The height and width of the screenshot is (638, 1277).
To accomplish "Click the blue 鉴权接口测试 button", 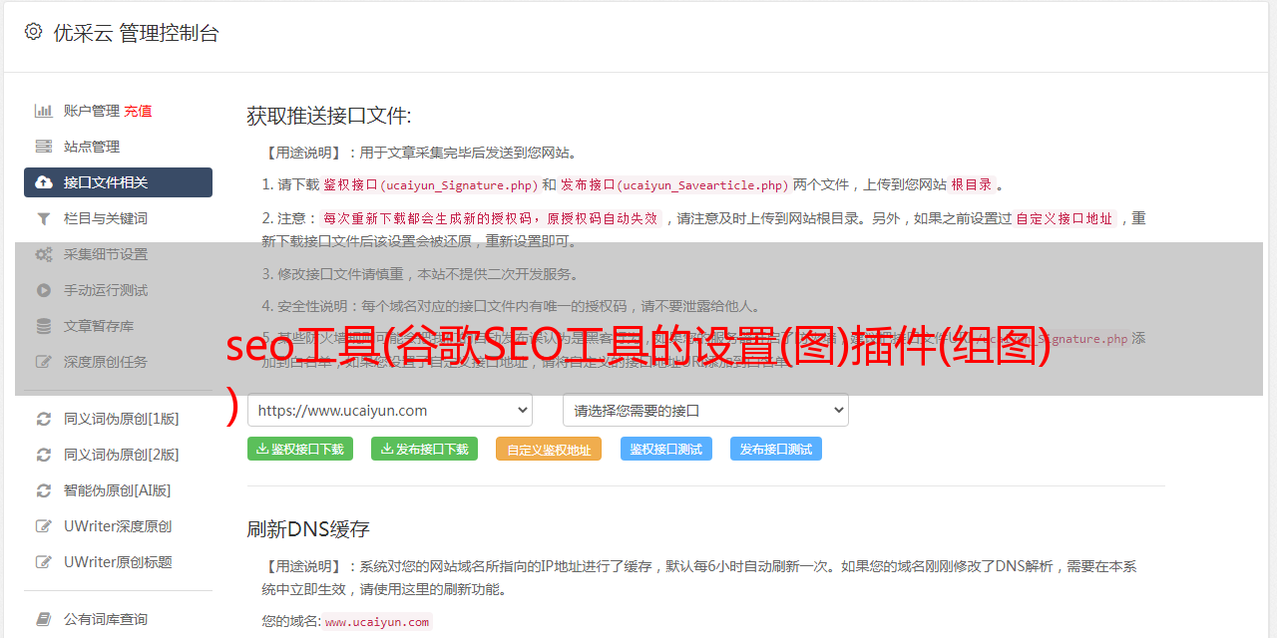I will [x=666, y=449].
